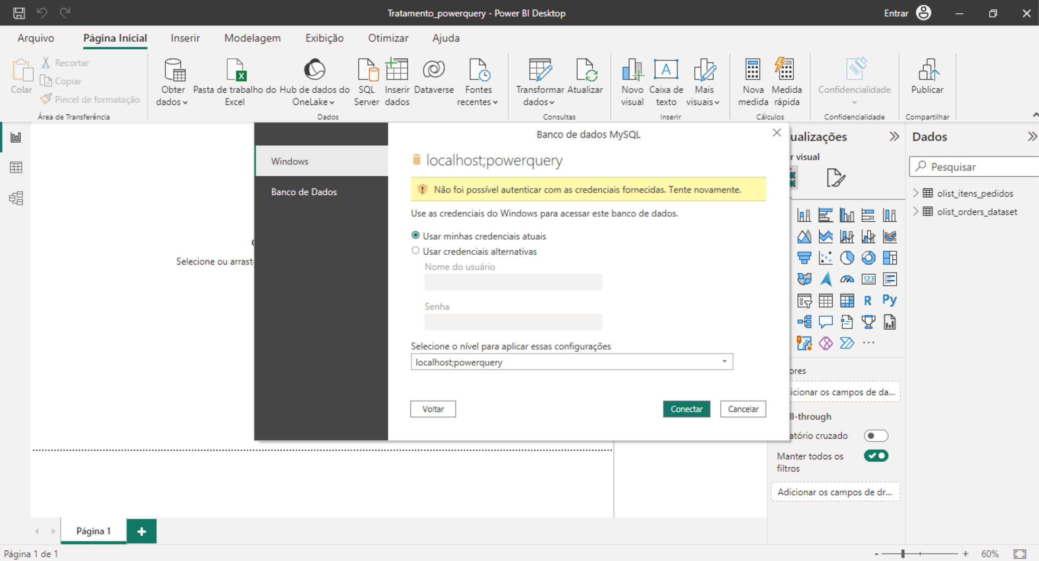Switch to the Otimizar tab

click(x=388, y=38)
